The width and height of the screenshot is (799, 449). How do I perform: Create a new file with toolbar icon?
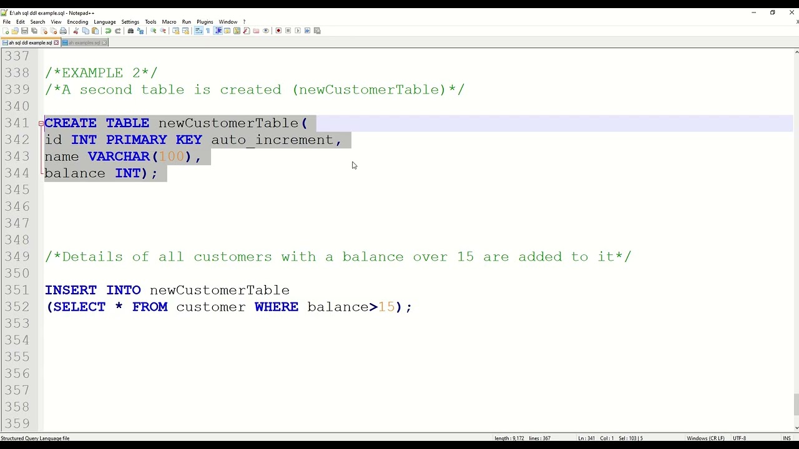(6, 31)
